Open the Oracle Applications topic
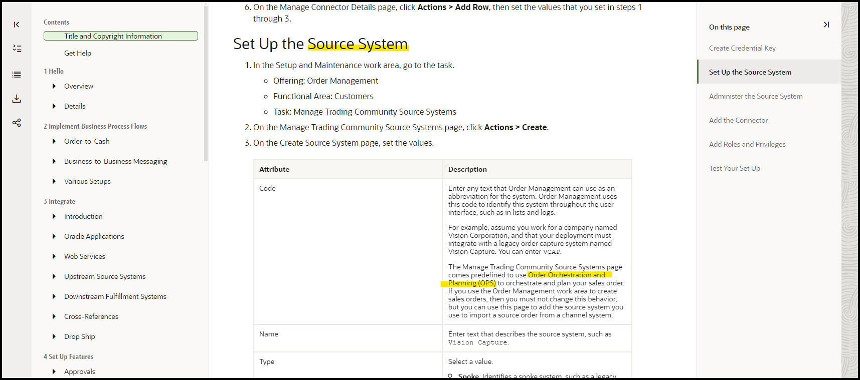The image size is (860, 380). 94,236
